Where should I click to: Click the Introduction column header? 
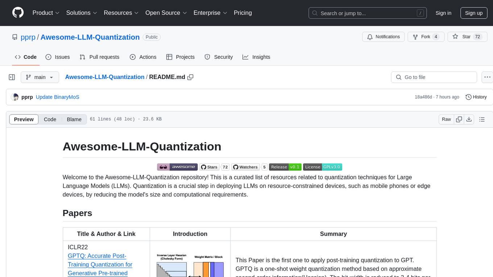tap(190, 234)
